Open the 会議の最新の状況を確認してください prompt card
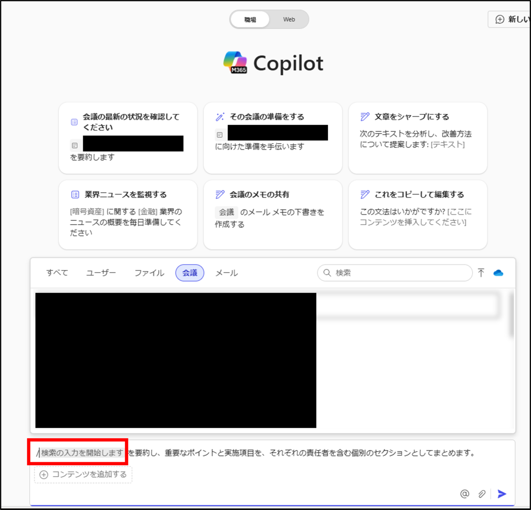The width and height of the screenshot is (531, 510). pyautogui.click(x=128, y=138)
